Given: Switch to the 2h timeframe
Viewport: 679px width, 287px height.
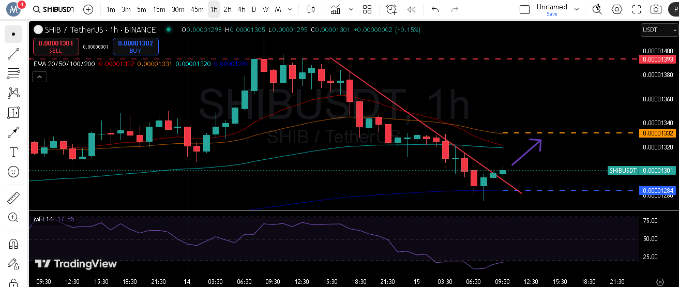Looking at the screenshot, I should click(228, 9).
